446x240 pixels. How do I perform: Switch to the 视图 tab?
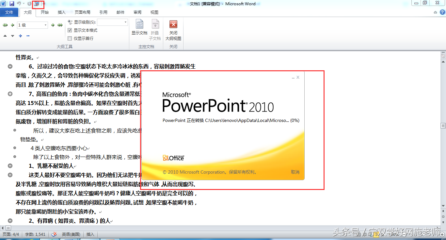(x=154, y=12)
